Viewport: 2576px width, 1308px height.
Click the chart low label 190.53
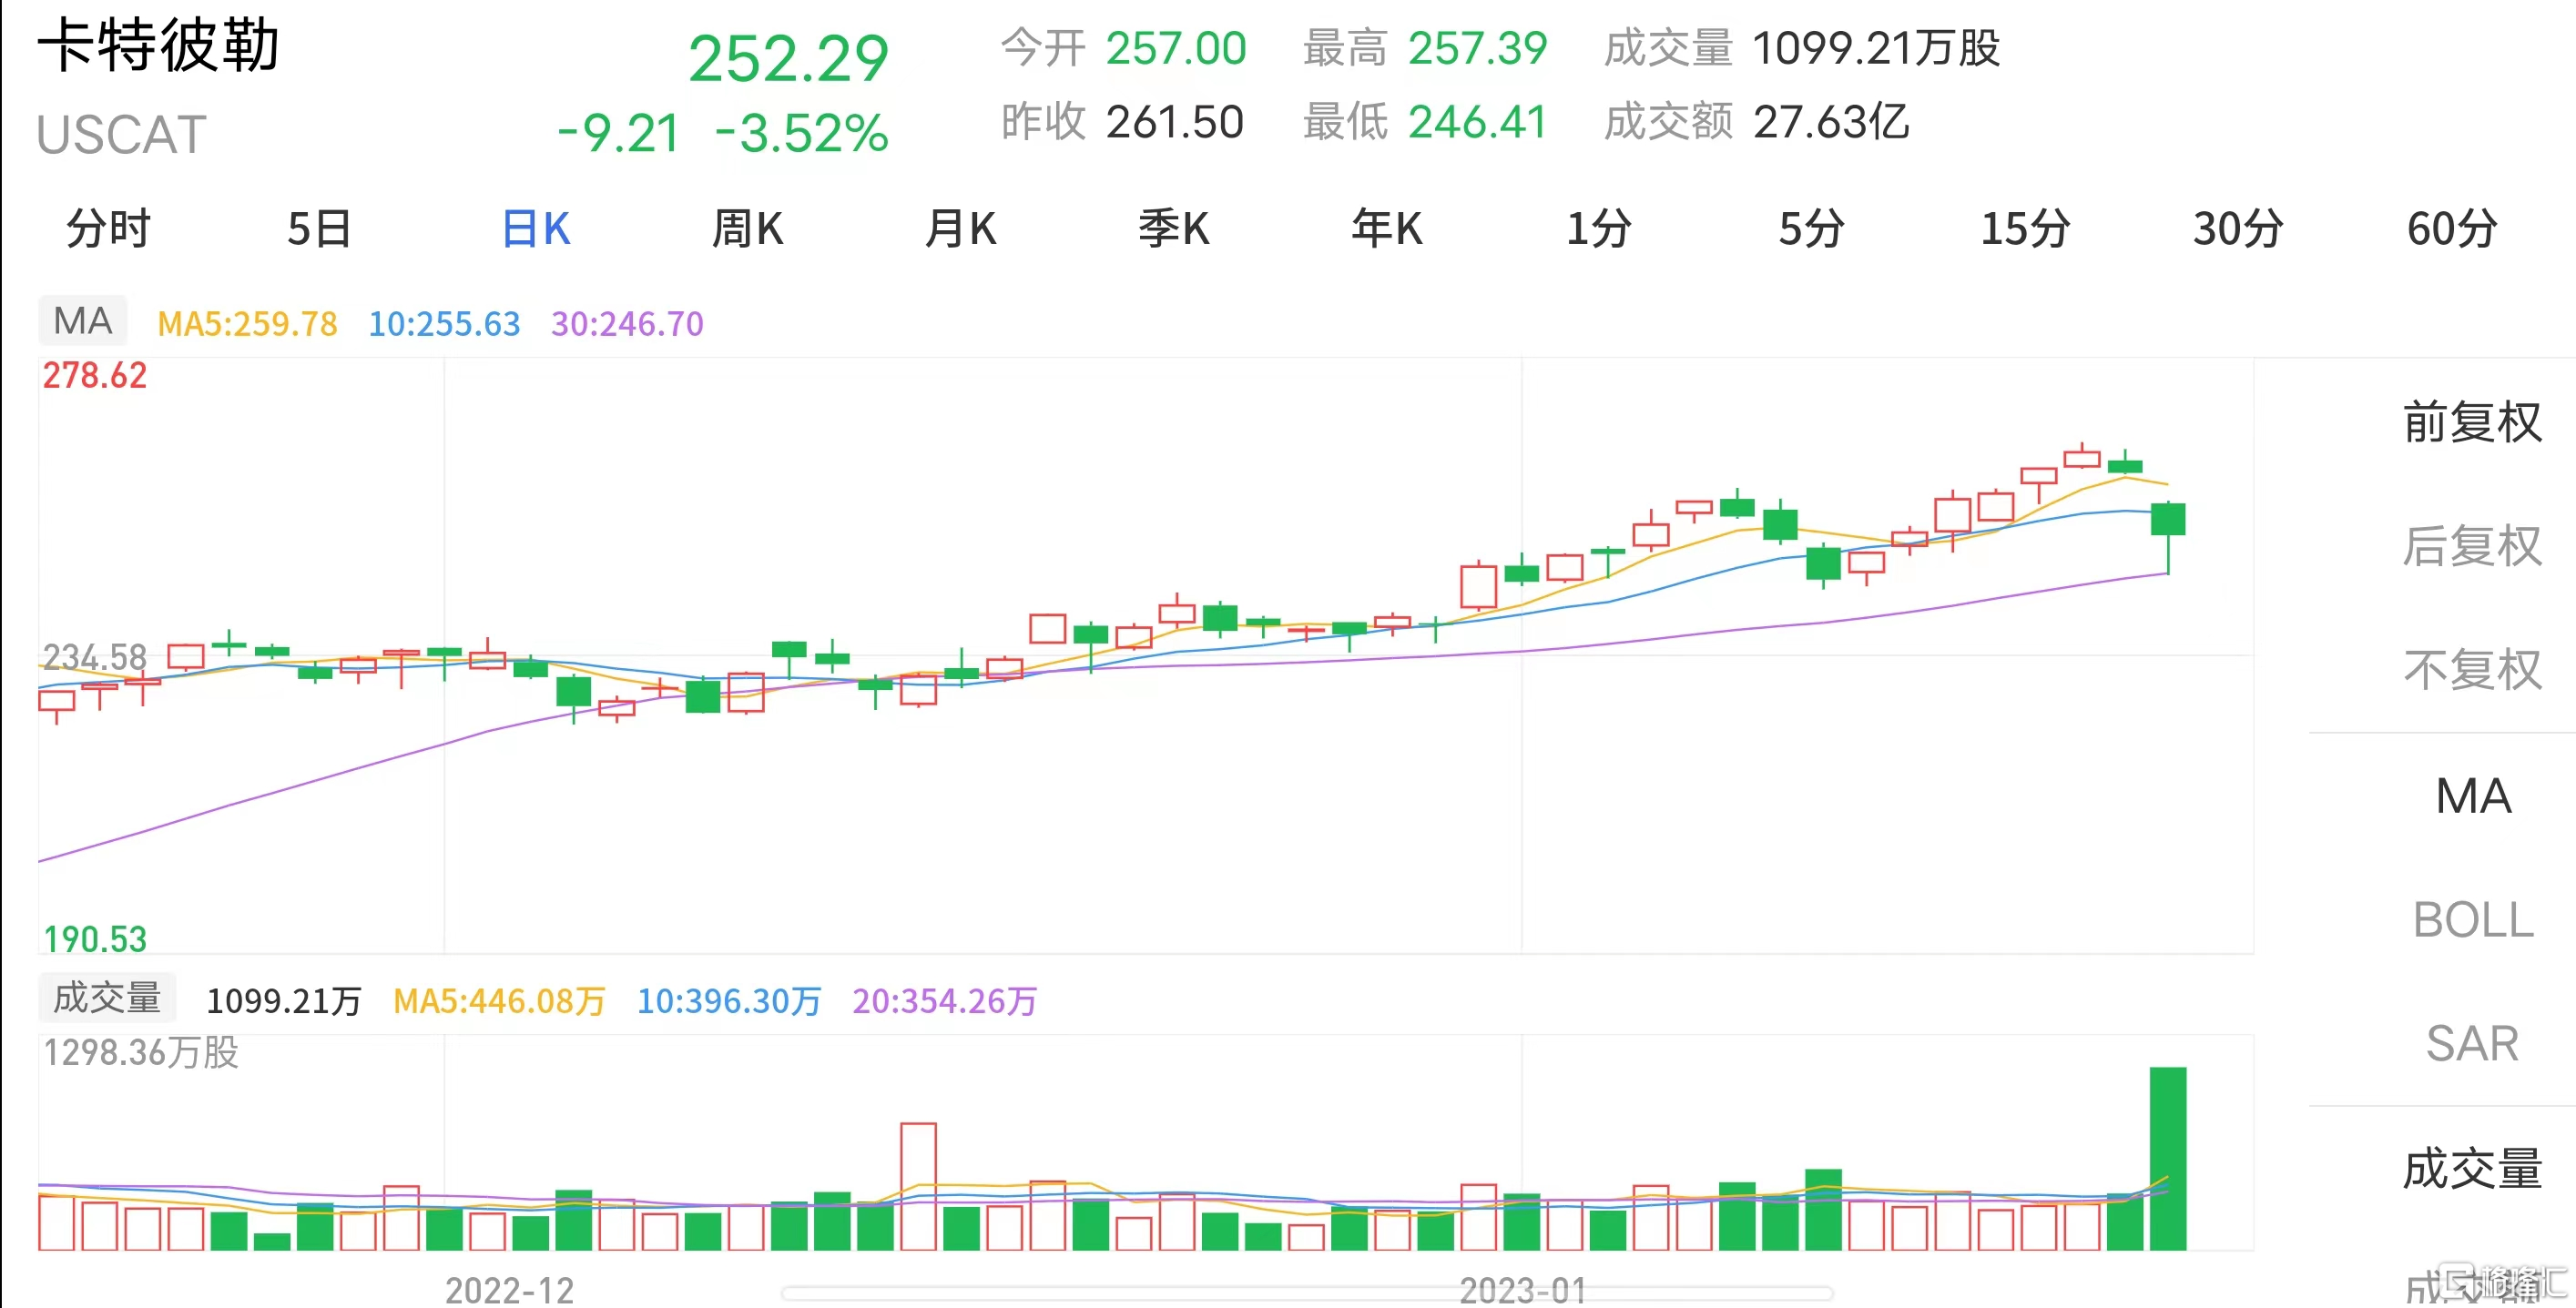[94, 939]
